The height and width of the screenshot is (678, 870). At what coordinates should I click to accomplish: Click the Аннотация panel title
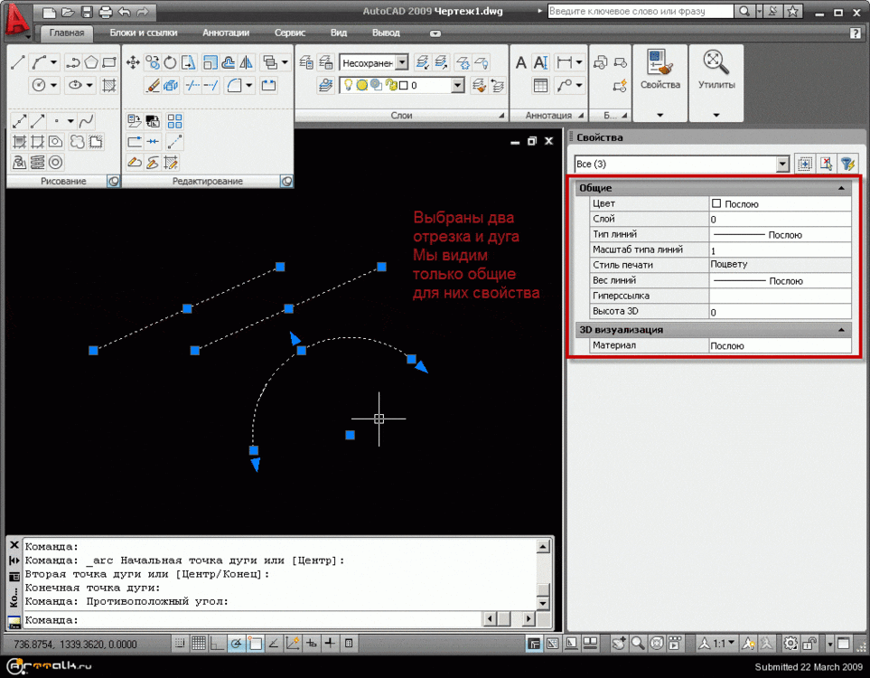pos(548,116)
